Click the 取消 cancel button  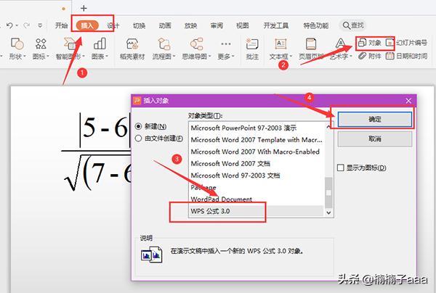374,139
